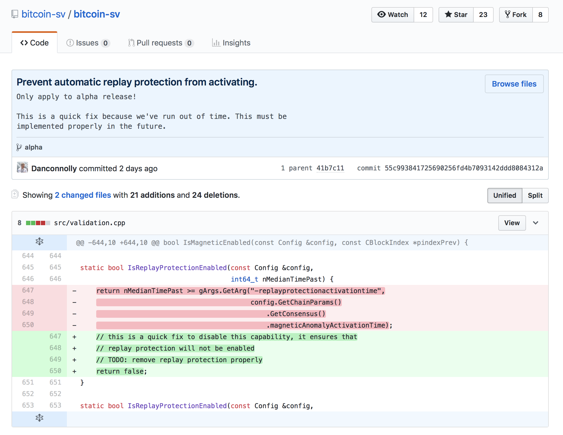Click the Browse files button
Screen dimensions: 563x435
(514, 84)
